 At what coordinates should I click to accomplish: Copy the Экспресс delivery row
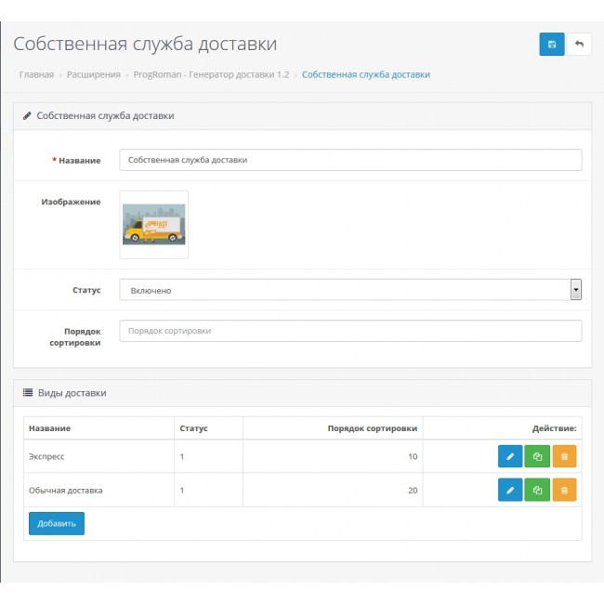(537, 457)
